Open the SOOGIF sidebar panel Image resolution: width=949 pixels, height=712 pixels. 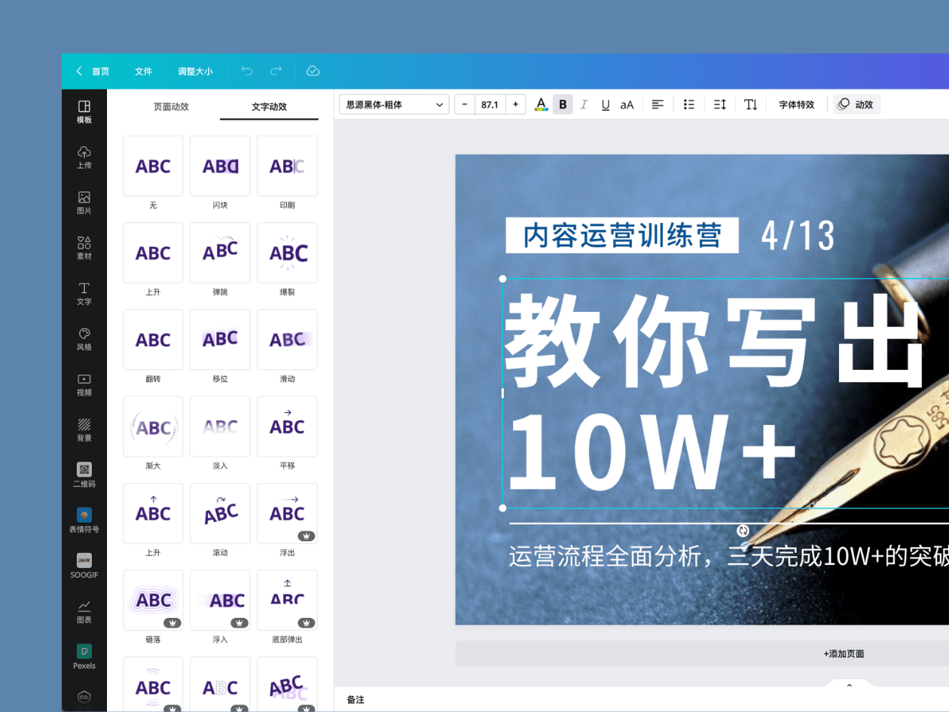(84, 567)
